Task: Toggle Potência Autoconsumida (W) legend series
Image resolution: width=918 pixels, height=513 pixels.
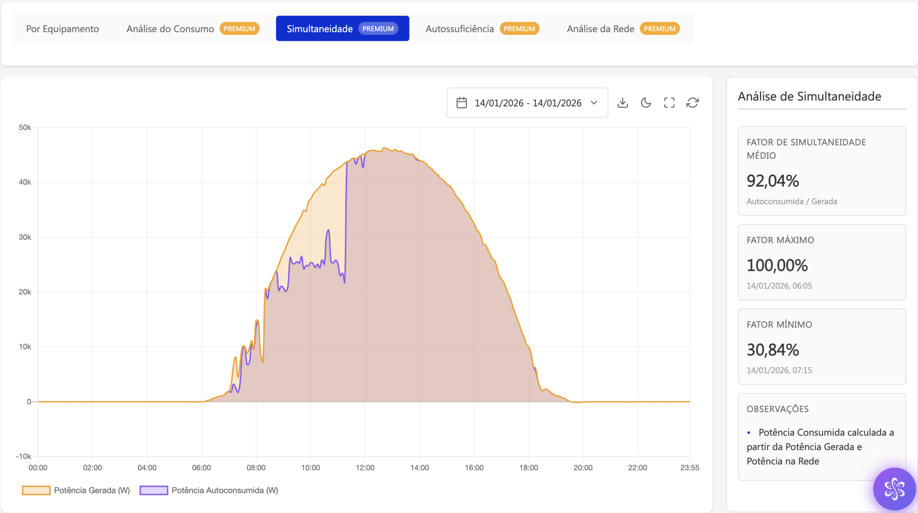Action: click(x=224, y=490)
